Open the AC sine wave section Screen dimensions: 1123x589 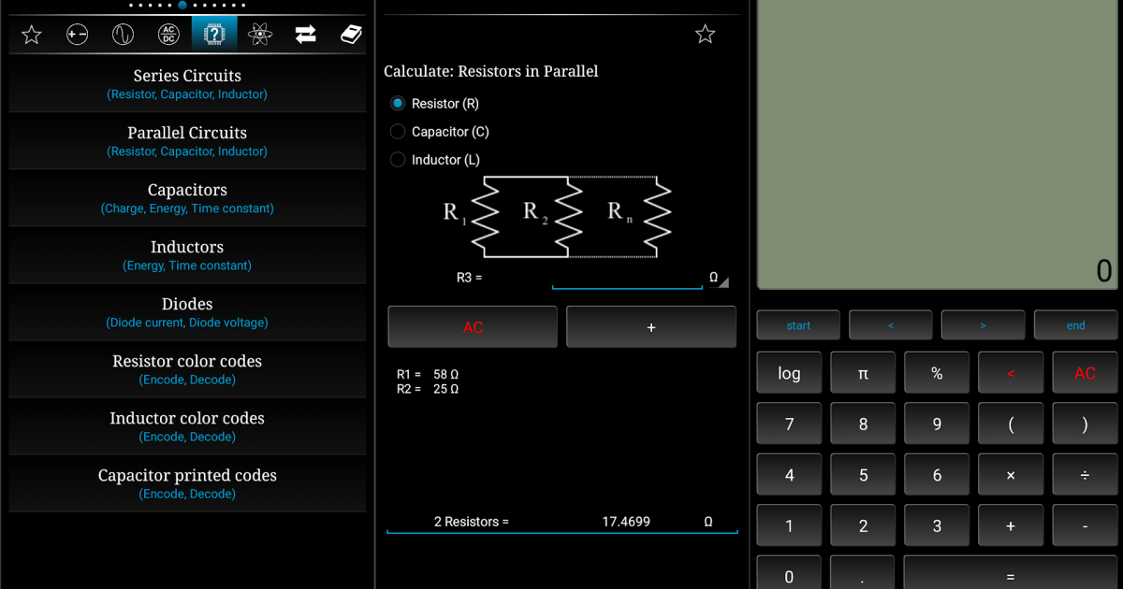pyautogui.click(x=123, y=34)
